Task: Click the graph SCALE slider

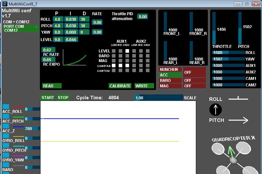Action: click(159, 98)
